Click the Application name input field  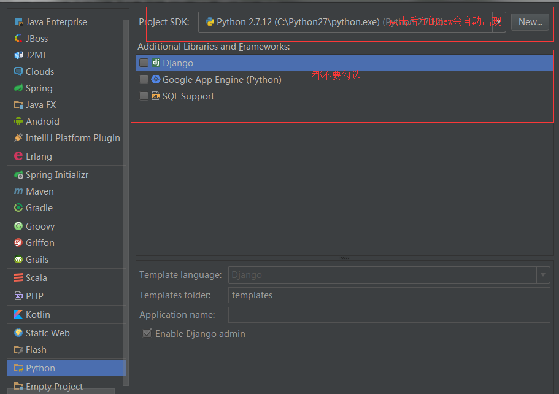tap(389, 315)
